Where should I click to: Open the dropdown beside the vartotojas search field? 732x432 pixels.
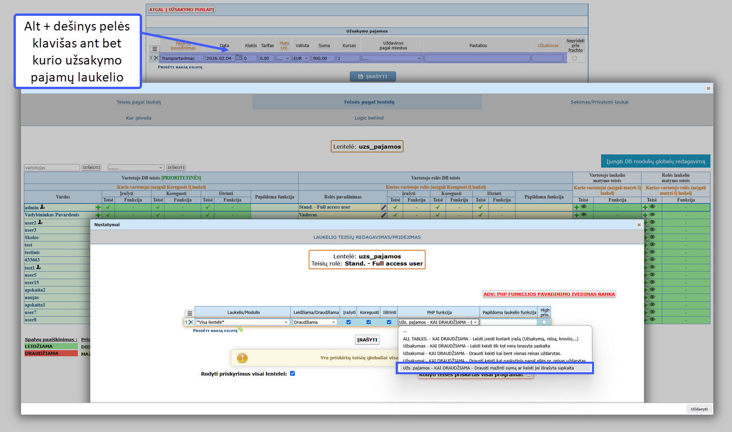[136, 168]
